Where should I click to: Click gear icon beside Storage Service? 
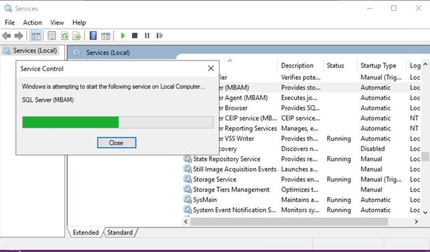click(188, 179)
